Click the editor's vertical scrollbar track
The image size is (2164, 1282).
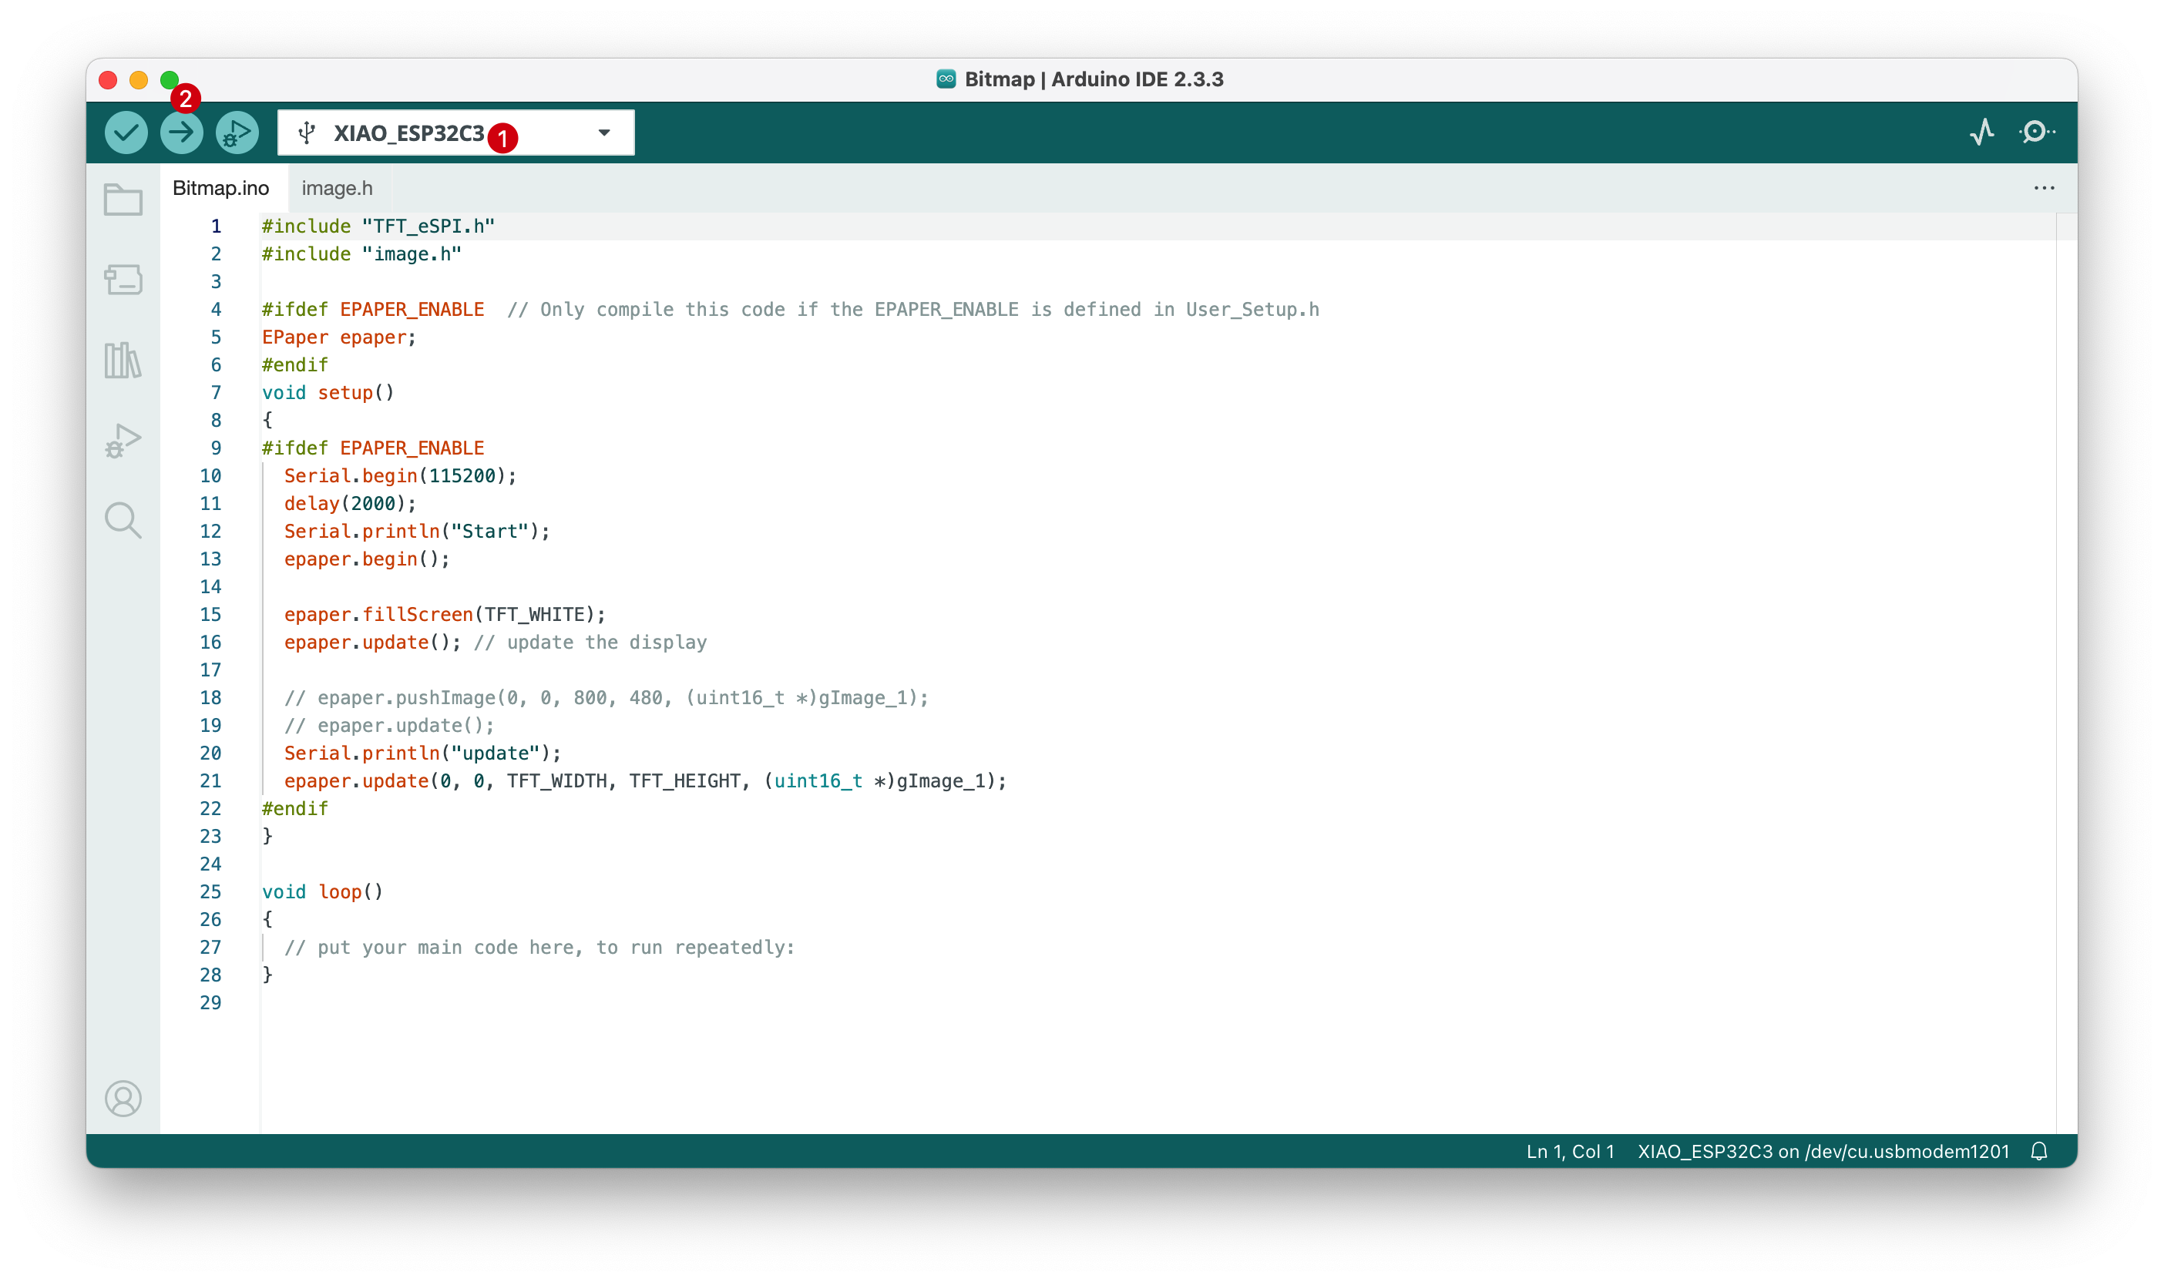2066,674
